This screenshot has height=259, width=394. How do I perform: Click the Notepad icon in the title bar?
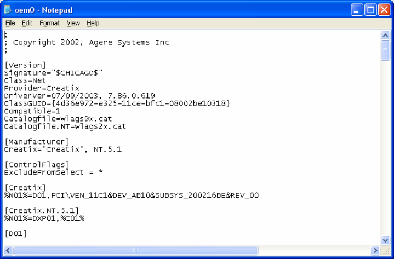tap(8, 10)
